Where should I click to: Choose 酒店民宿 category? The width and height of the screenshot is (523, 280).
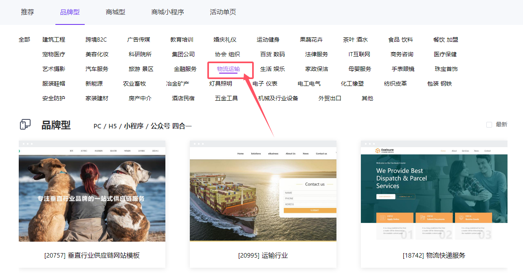[183, 98]
